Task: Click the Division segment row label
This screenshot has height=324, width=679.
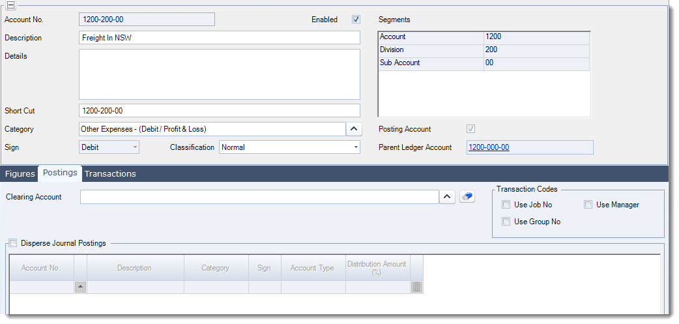Action: tap(431, 50)
